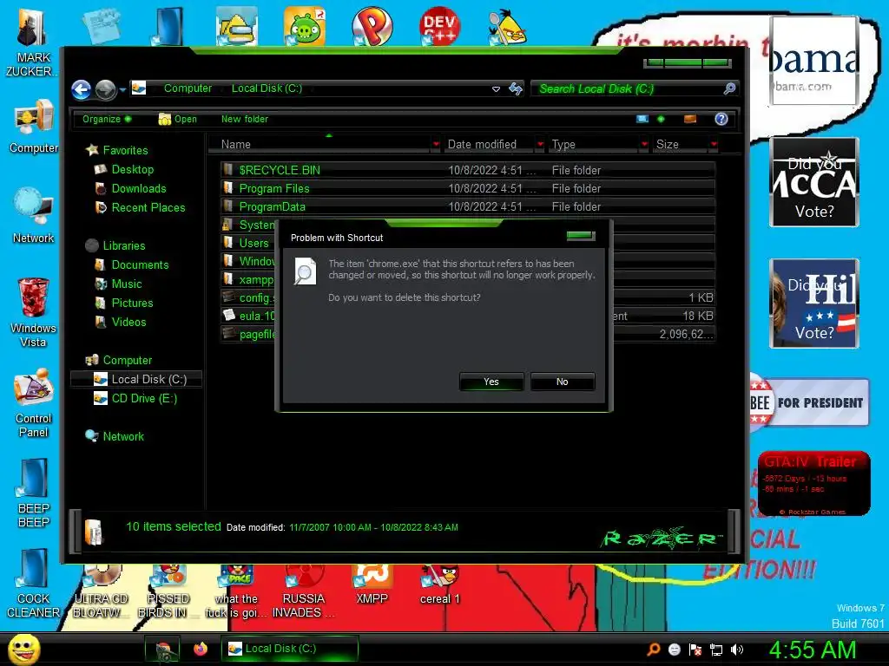Viewport: 889px width, 666px height.
Task: Open the Videos library
Action: tap(121, 323)
